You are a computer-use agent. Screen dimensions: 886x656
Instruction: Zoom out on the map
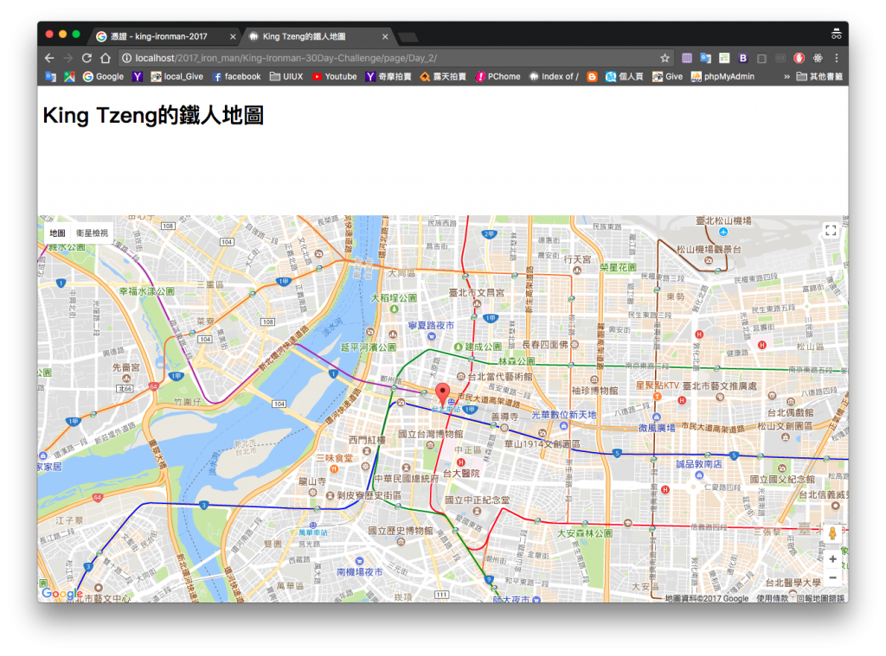pos(832,577)
